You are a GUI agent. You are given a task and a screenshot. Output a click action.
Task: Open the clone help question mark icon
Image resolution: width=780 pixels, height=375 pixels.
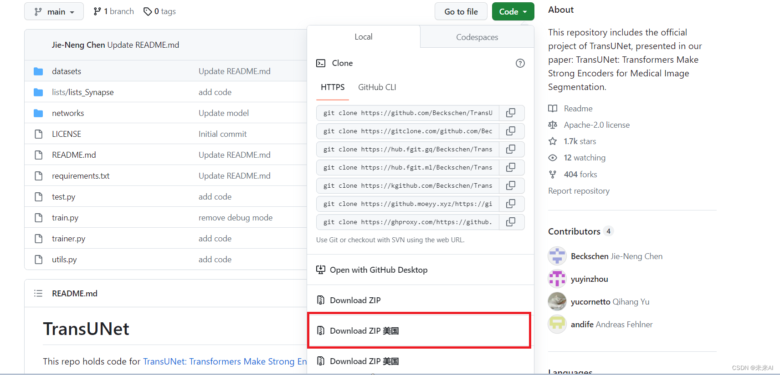520,63
